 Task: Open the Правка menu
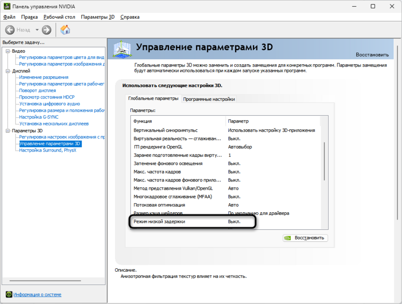click(29, 17)
